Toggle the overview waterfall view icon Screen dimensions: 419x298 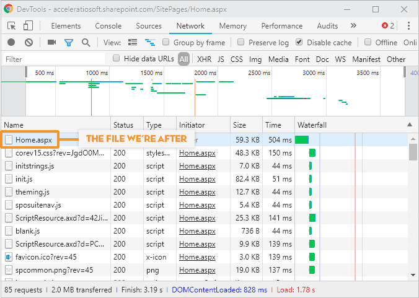pyautogui.click(x=150, y=43)
